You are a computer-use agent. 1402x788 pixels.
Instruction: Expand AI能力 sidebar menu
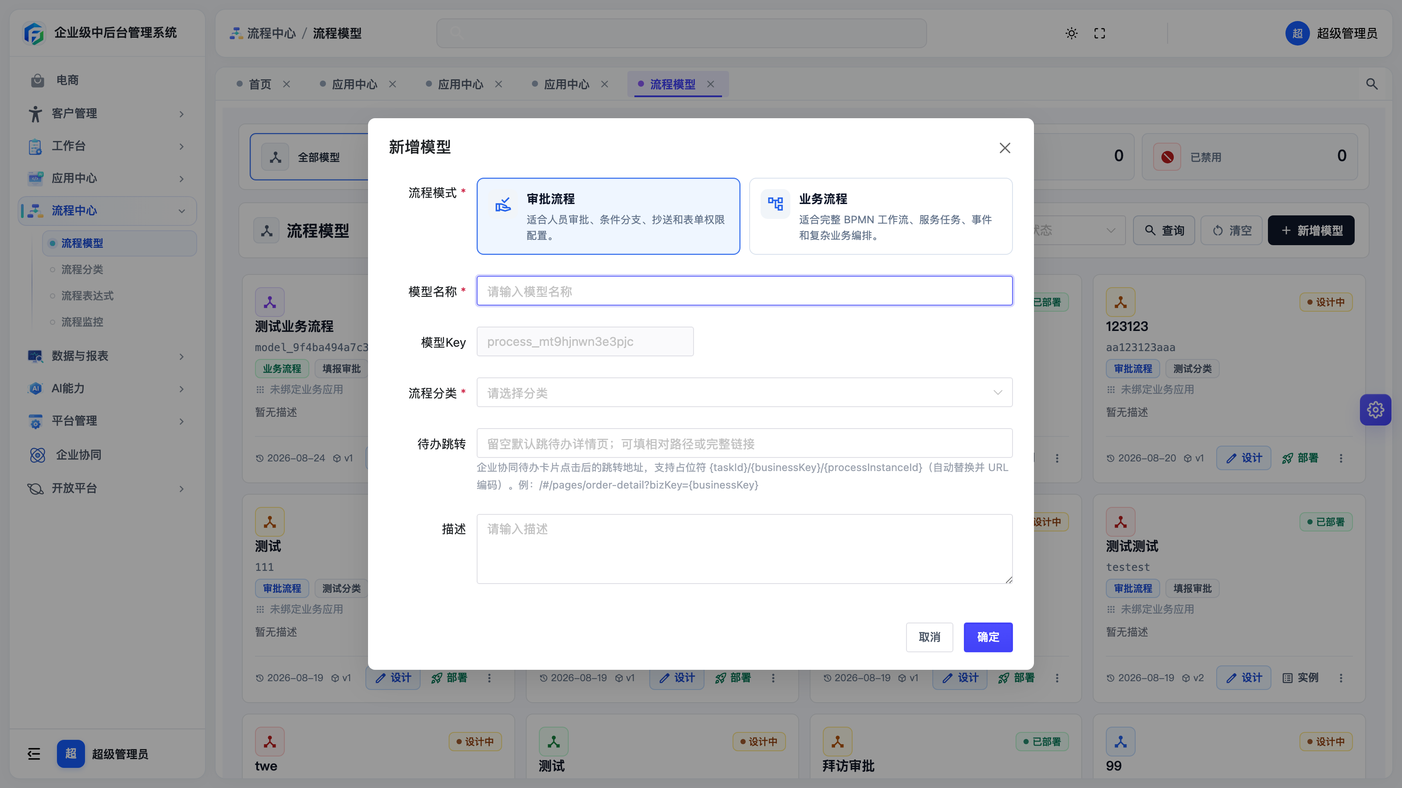(x=107, y=388)
